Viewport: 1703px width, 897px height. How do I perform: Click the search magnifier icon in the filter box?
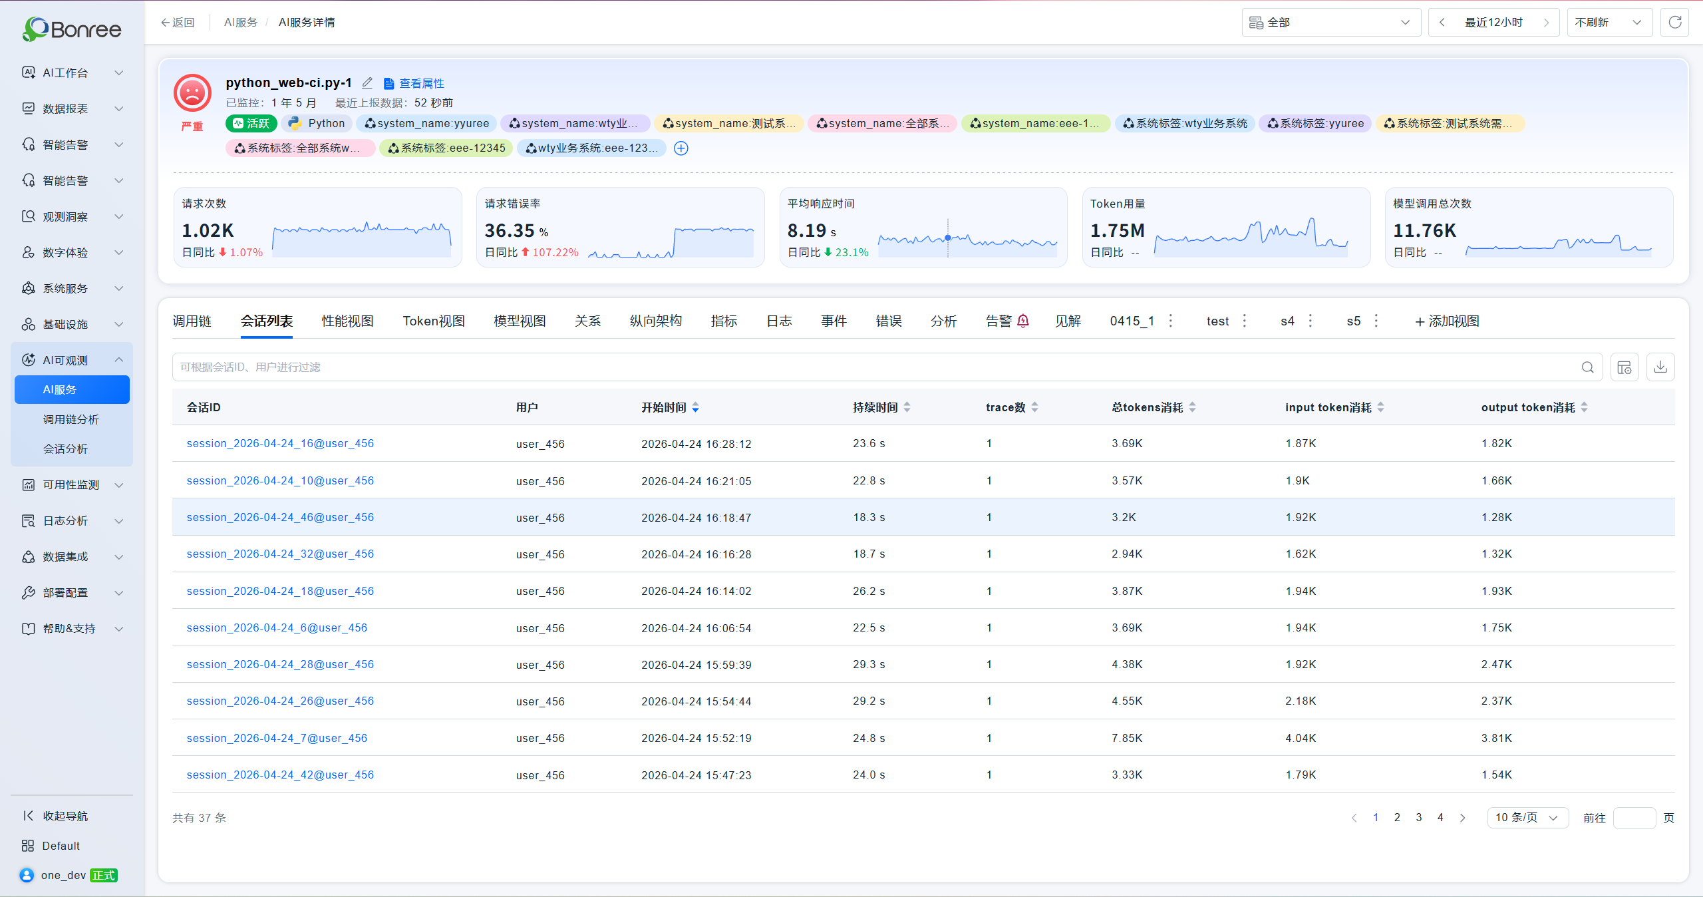1588,367
